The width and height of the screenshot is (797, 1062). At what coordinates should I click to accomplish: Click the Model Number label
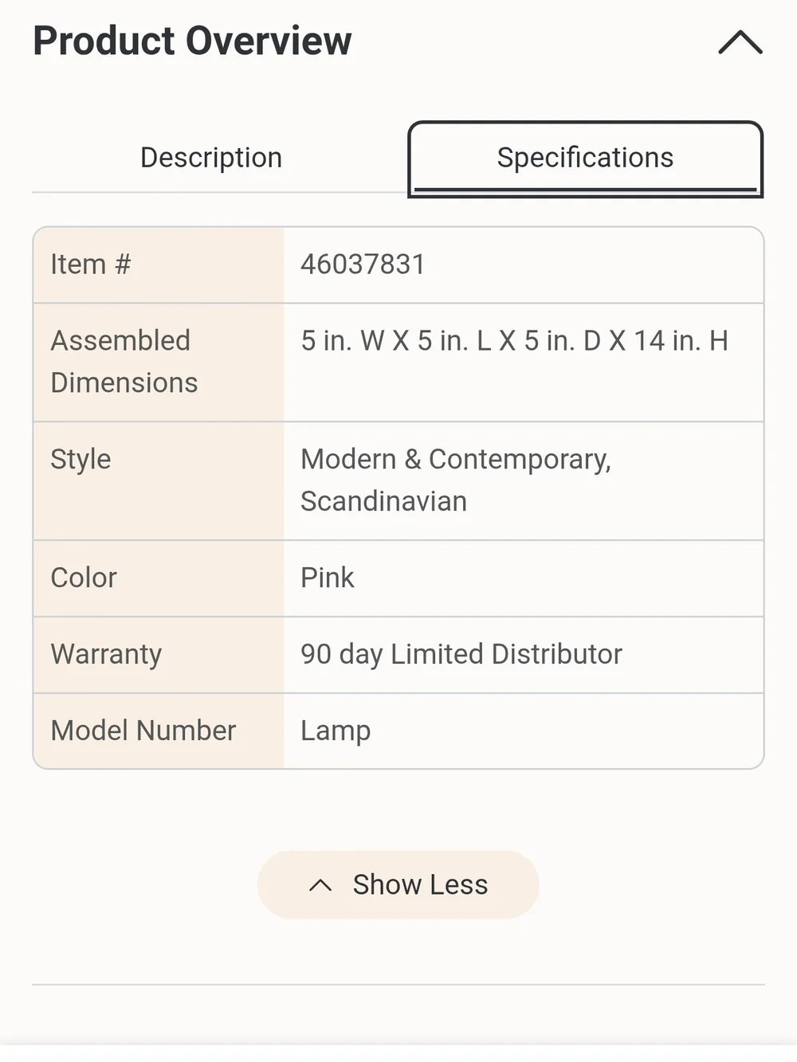pos(143,731)
